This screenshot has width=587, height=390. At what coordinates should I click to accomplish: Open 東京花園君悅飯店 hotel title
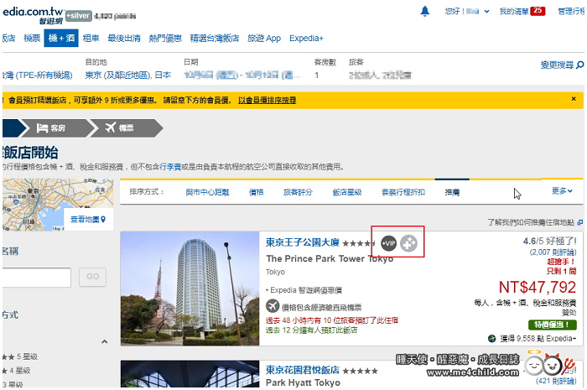(x=303, y=370)
